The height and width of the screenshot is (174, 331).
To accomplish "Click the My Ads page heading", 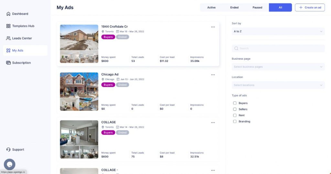I will [x=65, y=7].
